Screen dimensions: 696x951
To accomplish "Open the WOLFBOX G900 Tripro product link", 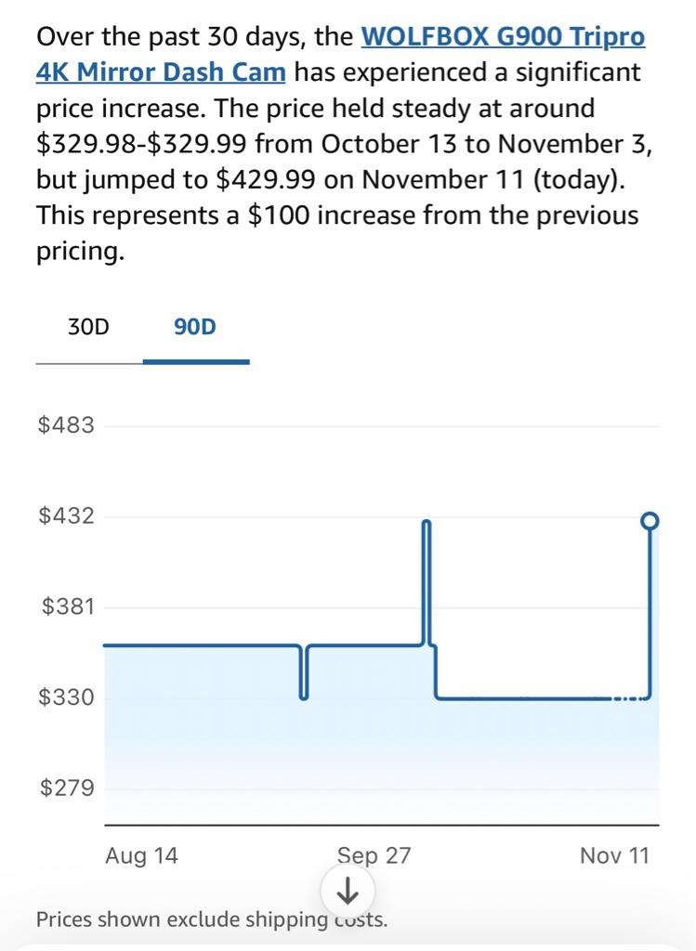I will click(x=502, y=37).
